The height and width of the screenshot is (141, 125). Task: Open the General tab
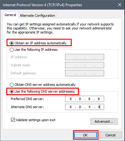click(x=10, y=15)
